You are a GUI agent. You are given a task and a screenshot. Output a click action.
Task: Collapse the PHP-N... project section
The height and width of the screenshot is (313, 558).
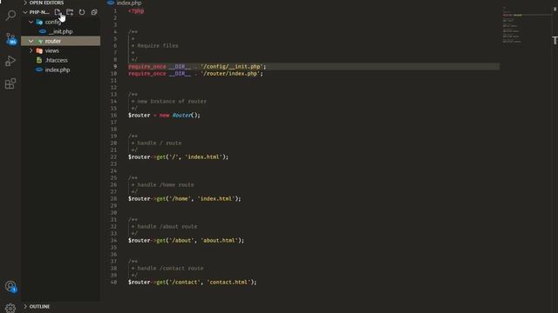click(x=25, y=12)
